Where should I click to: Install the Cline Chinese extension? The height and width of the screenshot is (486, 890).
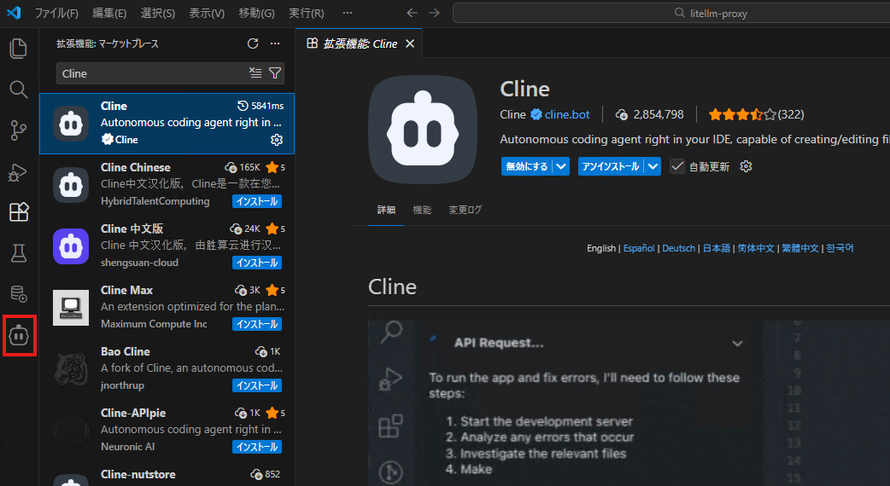[257, 201]
